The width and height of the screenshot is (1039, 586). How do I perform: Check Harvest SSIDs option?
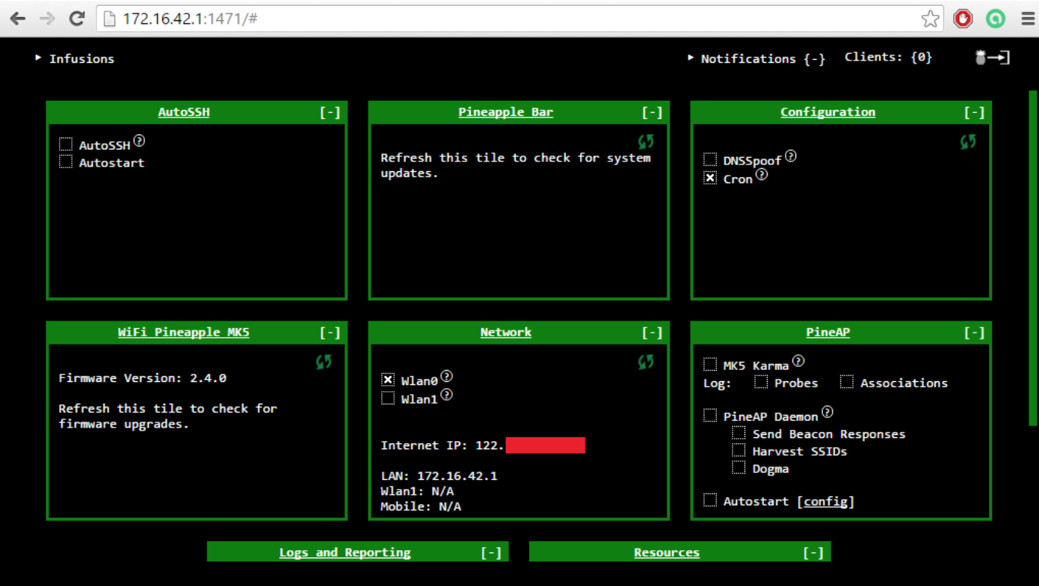739,450
